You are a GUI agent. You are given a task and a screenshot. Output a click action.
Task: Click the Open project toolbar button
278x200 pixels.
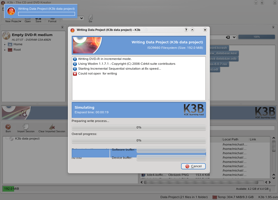point(28,20)
